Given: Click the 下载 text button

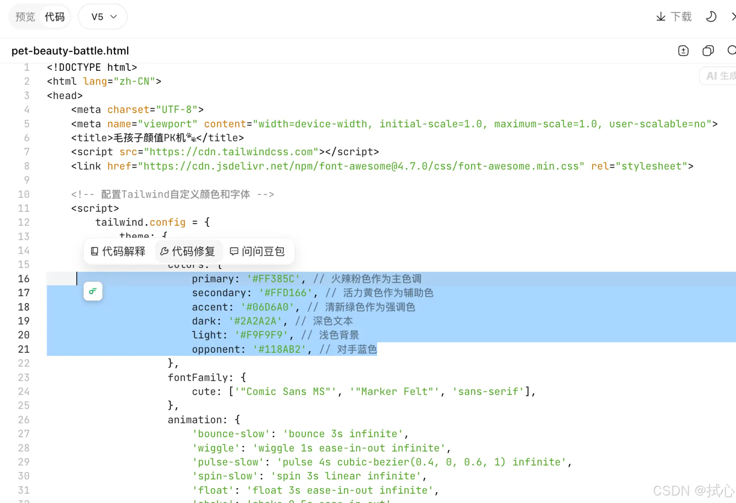Looking at the screenshot, I should [x=681, y=16].
